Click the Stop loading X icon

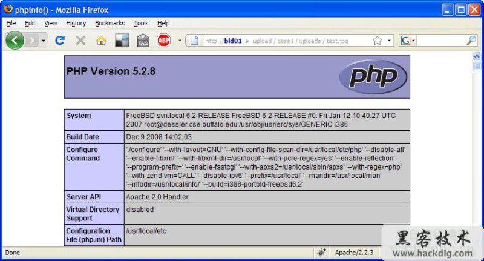[x=80, y=41]
